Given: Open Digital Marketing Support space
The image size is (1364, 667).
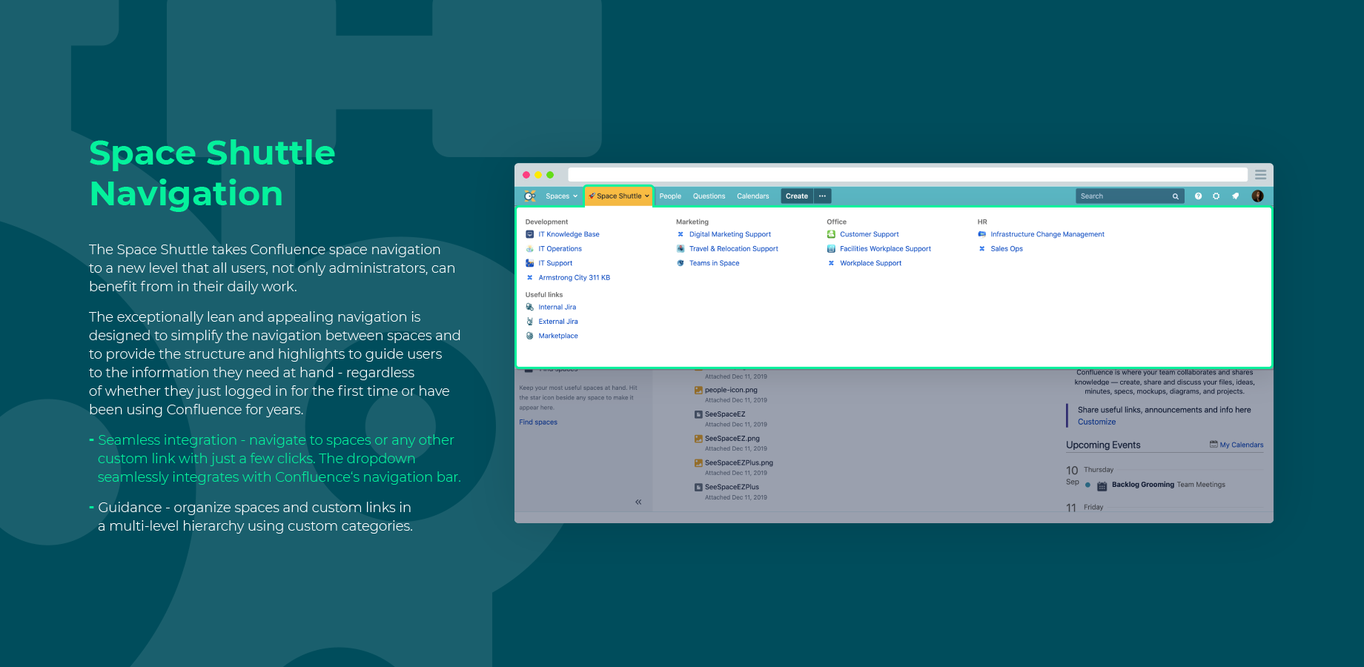Looking at the screenshot, I should click(x=730, y=234).
